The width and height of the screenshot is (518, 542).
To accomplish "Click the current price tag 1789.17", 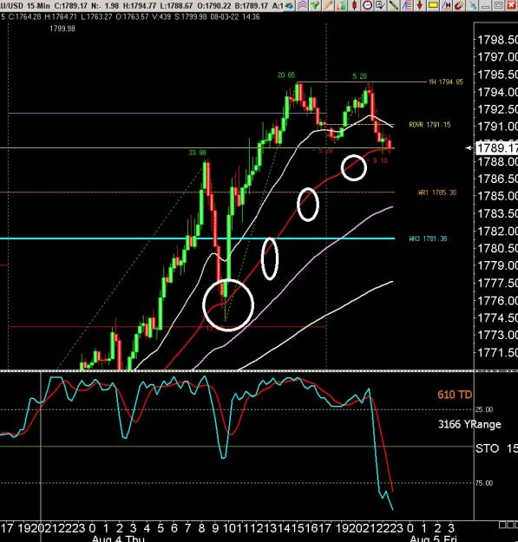I will coord(496,148).
